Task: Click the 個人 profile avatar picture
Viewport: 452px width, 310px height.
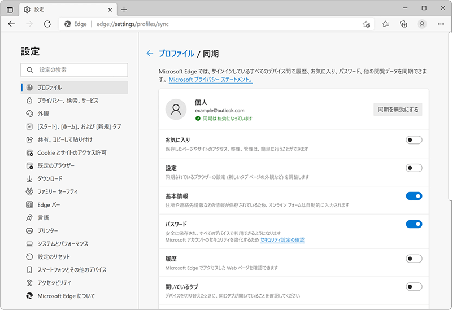Action: pos(176,110)
